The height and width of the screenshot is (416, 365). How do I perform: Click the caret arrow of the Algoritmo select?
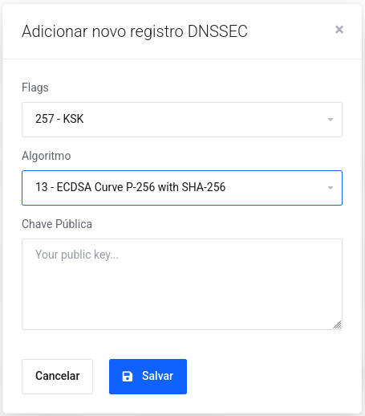point(331,188)
